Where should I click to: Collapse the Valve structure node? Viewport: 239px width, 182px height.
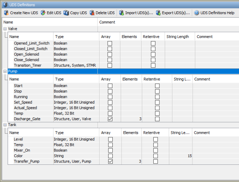tap(5, 29)
